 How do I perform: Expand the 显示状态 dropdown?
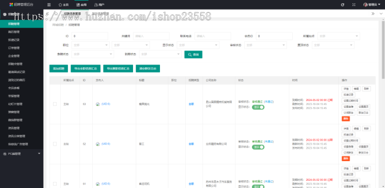tap(200, 45)
